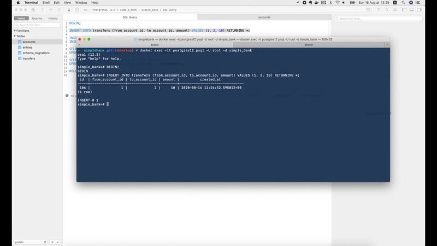The image size is (437, 246).
Task: Toggle the bottom console panel visibility
Action: 412,9
